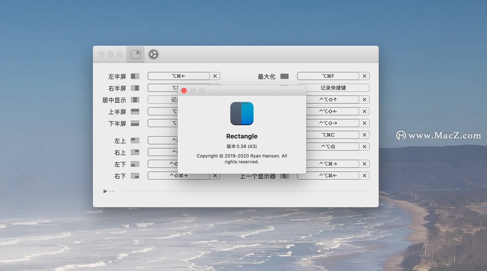
Task: Click the 右上 top-right corner icon
Action: (x=135, y=152)
